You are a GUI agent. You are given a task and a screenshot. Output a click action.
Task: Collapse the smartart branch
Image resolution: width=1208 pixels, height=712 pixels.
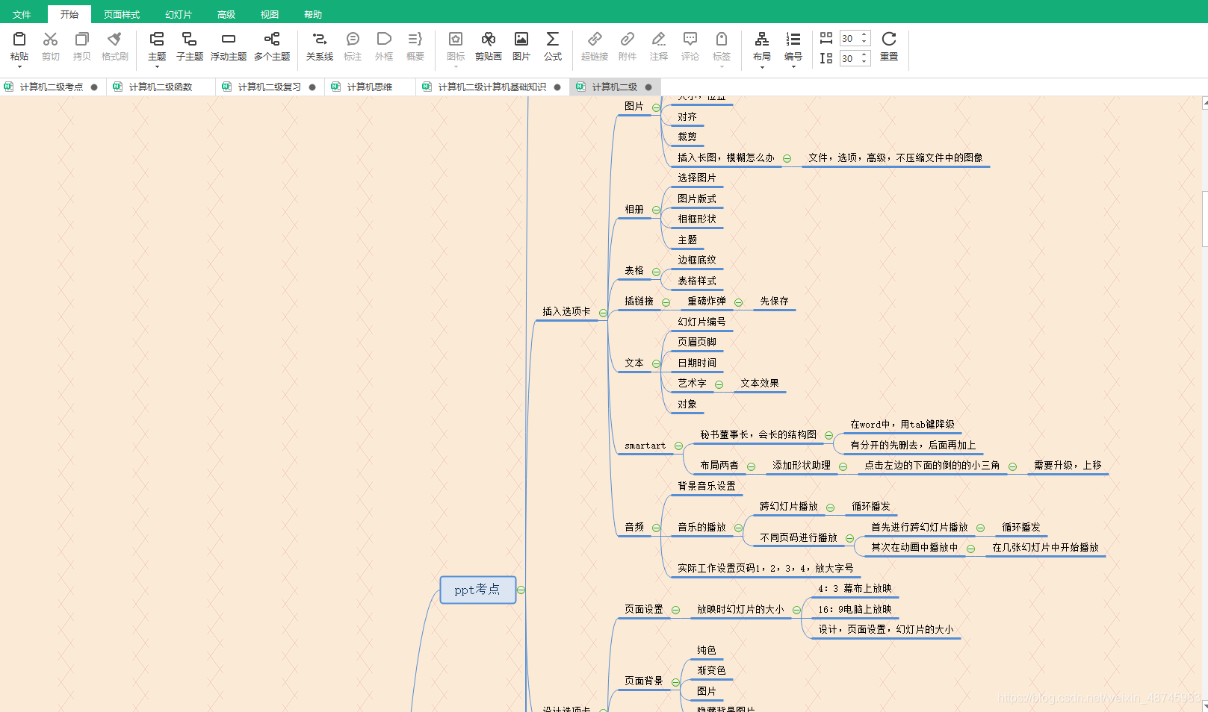click(x=678, y=446)
